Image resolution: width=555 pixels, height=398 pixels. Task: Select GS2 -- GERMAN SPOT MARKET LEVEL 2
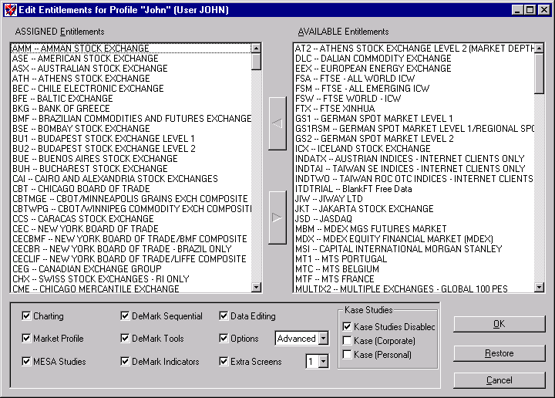click(x=414, y=138)
